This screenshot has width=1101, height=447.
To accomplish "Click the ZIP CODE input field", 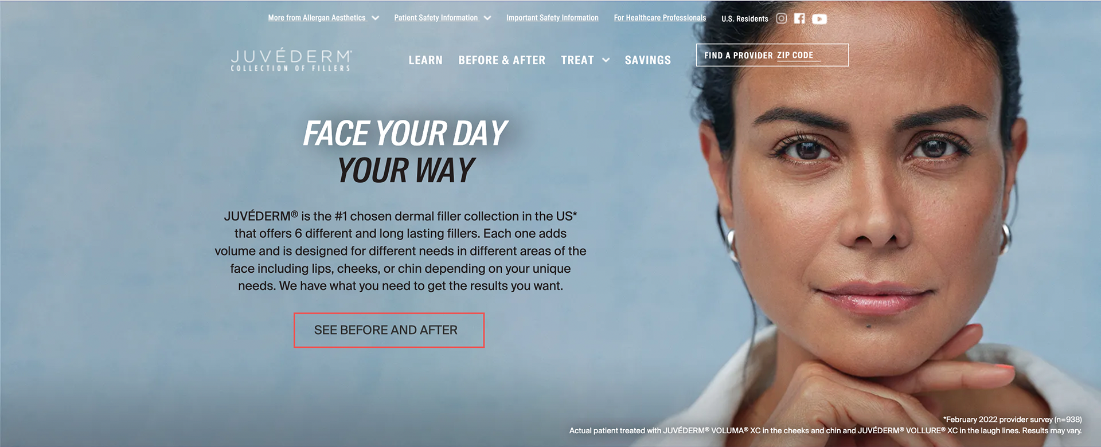I will [799, 56].
